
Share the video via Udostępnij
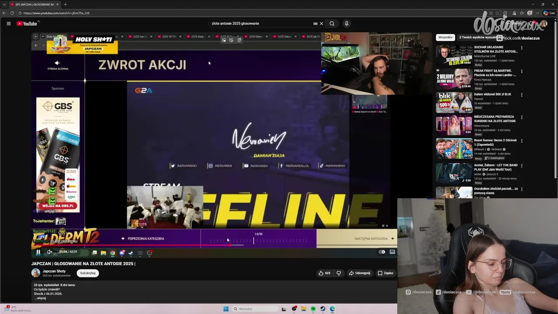(x=359, y=273)
